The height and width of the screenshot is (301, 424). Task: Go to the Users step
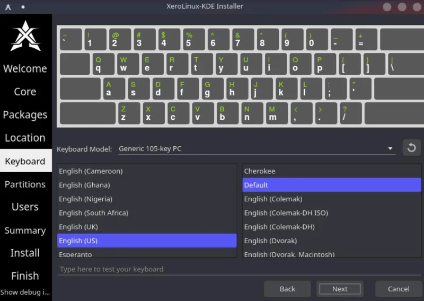tap(25, 207)
